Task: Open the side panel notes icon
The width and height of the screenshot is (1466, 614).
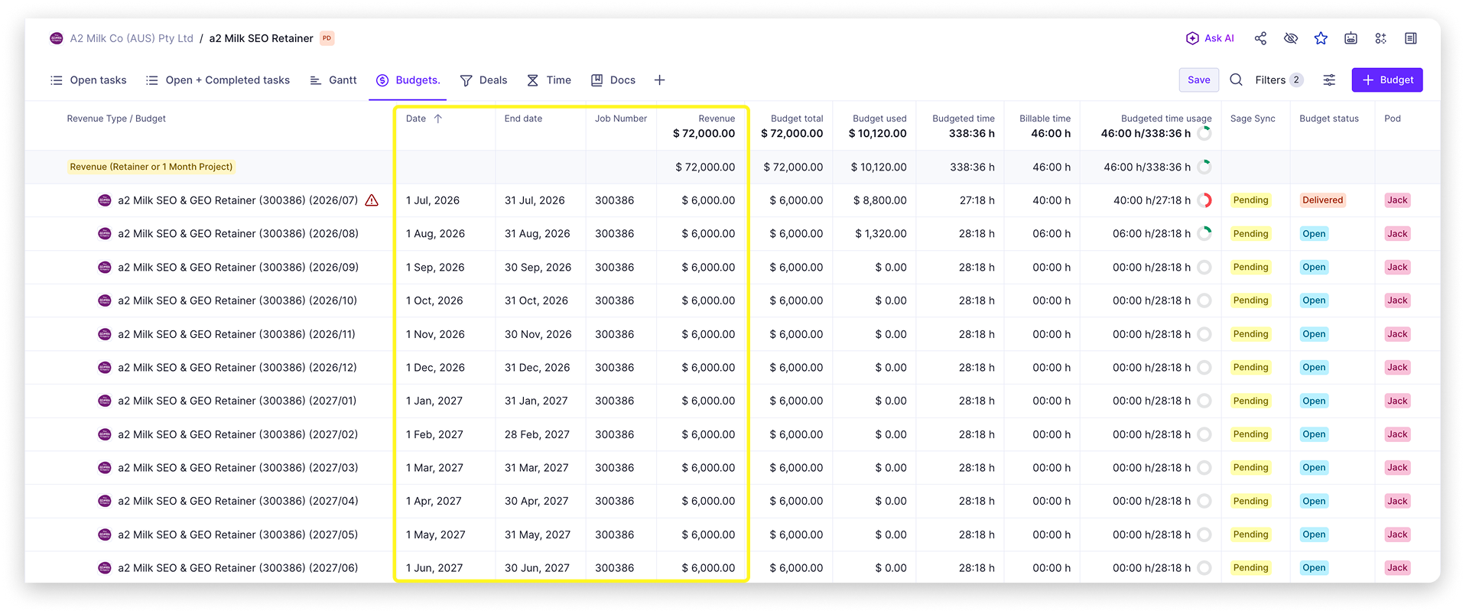Action: pyautogui.click(x=1411, y=38)
